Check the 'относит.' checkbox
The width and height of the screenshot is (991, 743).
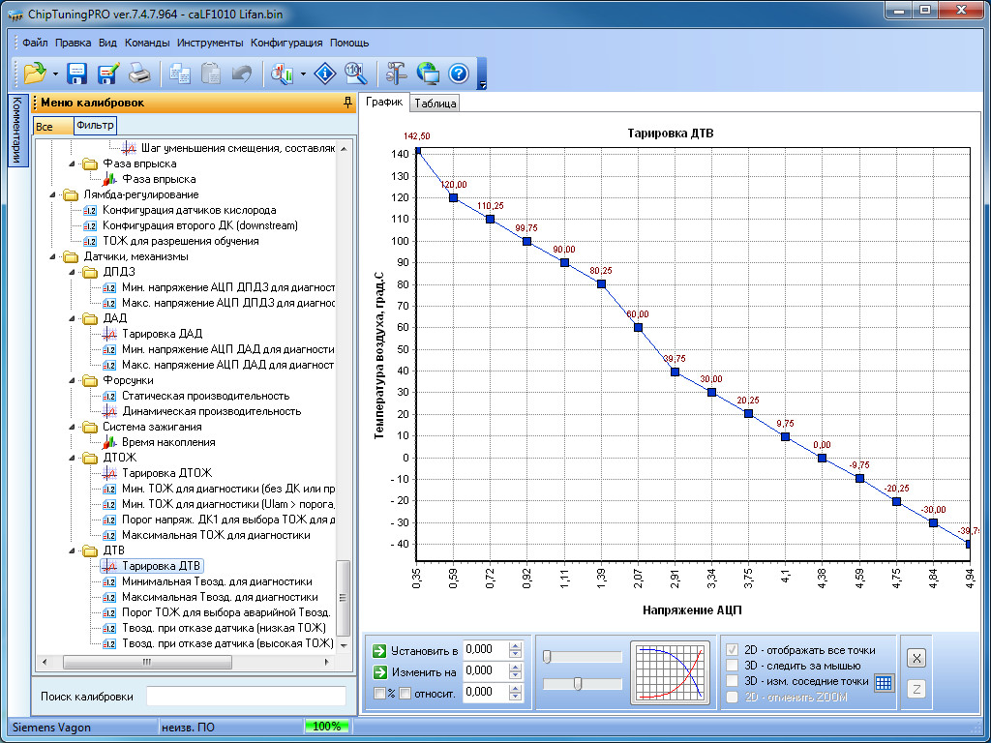pos(405,693)
